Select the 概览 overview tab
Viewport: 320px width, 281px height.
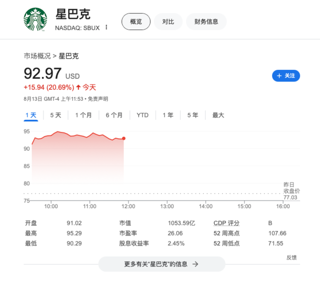coord(136,21)
